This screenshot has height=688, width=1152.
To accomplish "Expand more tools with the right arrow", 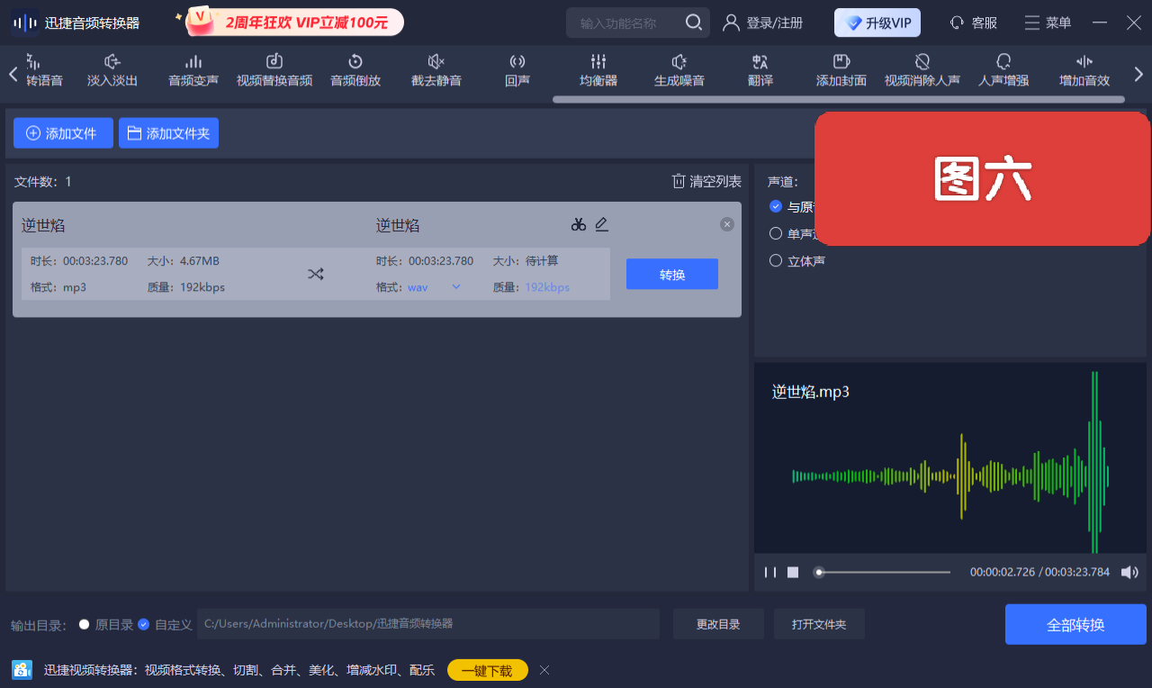I will point(1138,74).
